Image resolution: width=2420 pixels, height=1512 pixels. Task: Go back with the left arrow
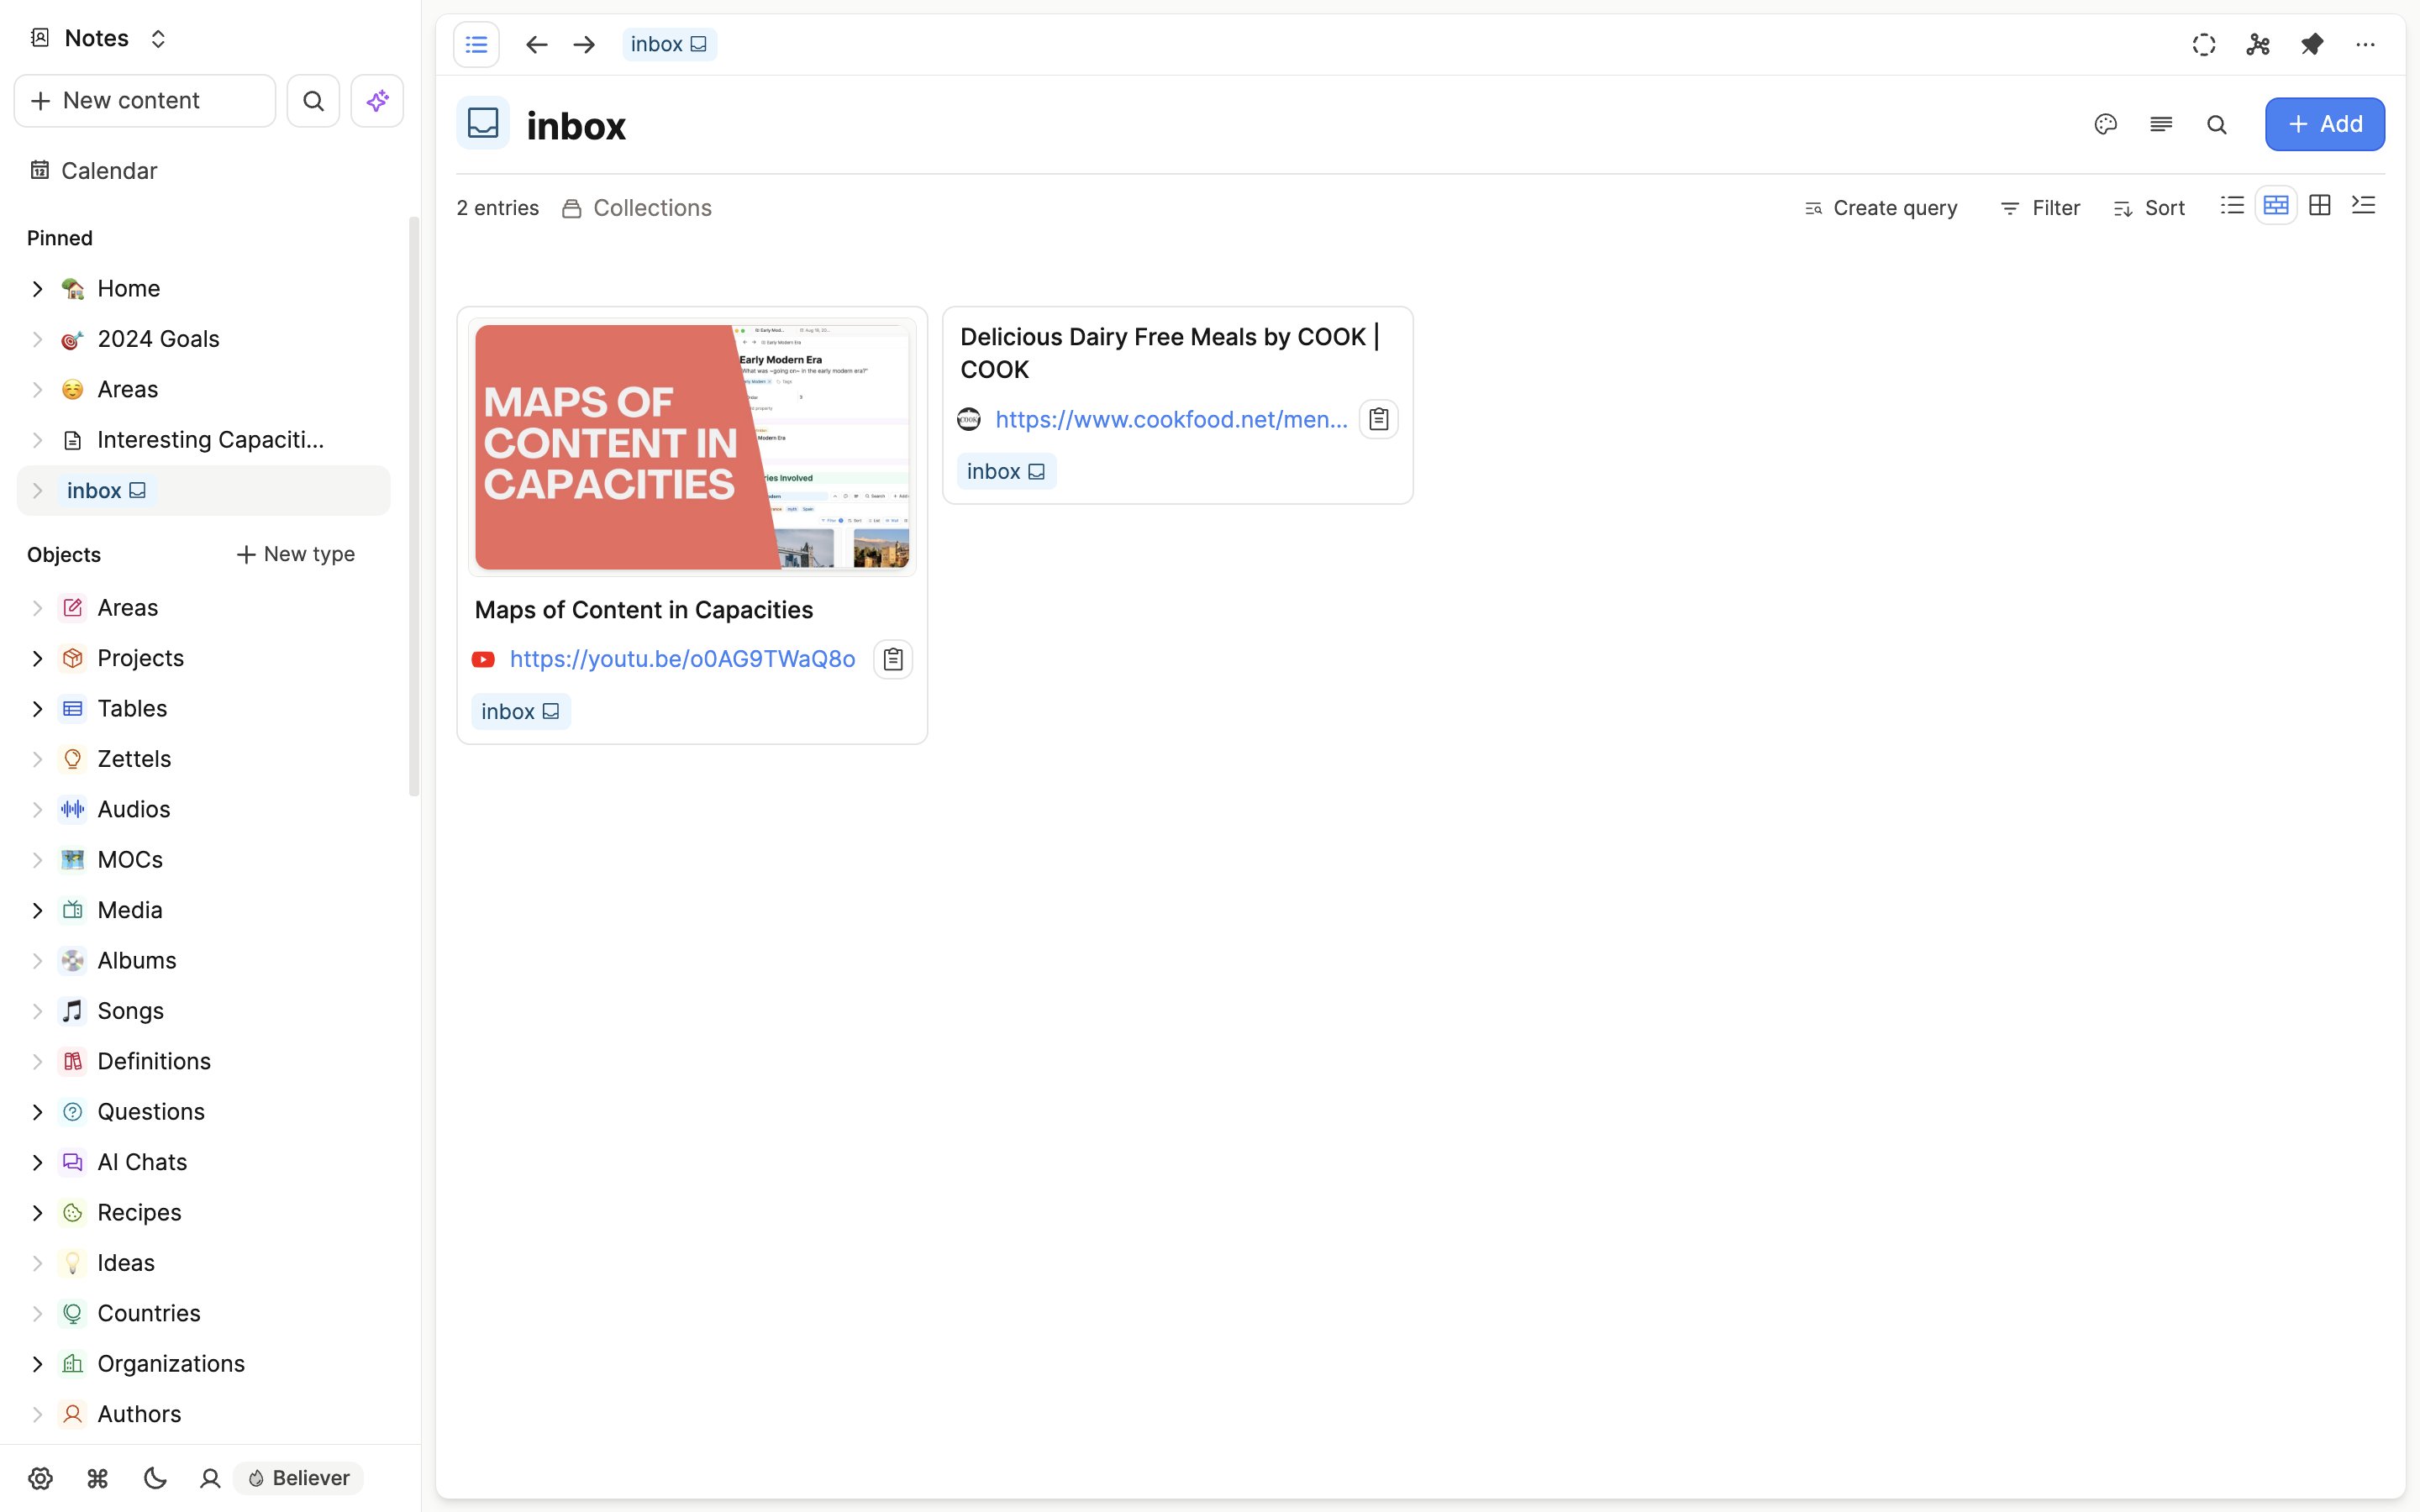(x=537, y=44)
